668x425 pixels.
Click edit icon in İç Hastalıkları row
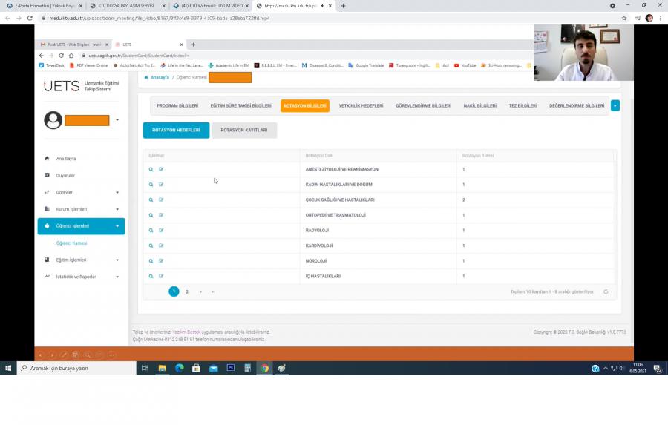click(161, 276)
